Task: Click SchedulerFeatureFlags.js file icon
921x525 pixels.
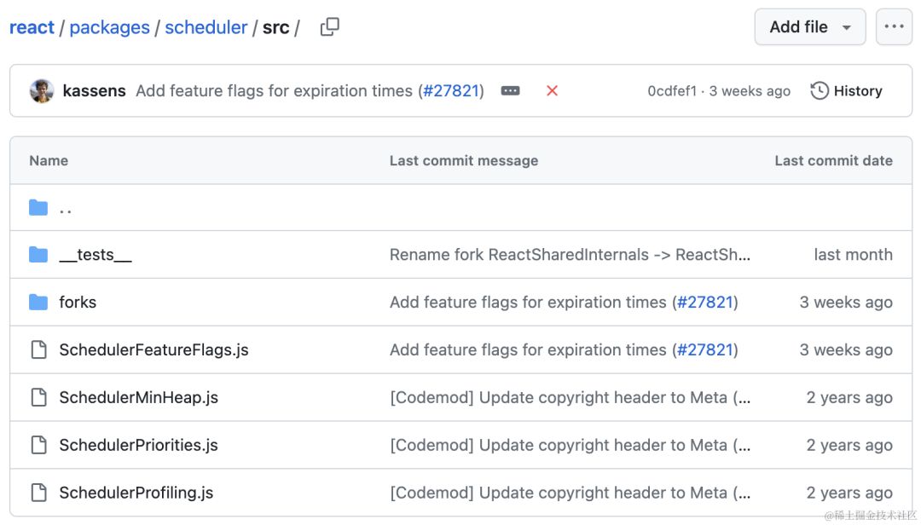Action: point(38,350)
